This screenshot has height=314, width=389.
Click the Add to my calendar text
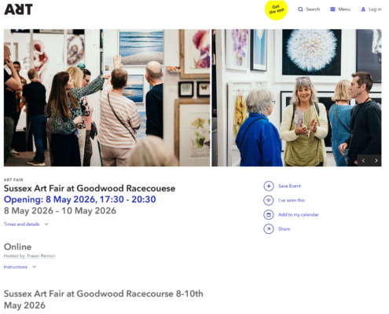[299, 215]
